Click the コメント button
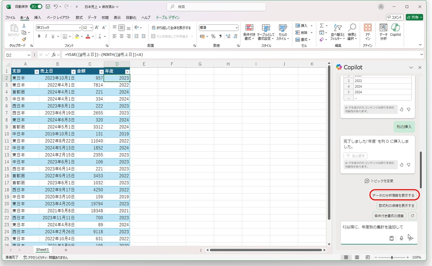This screenshot has width=432, height=266. coord(395,17)
